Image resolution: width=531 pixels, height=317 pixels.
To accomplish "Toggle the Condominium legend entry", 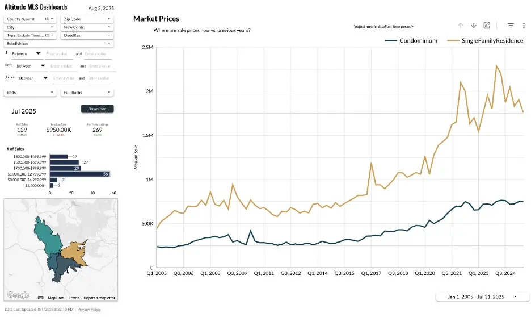I will (411, 41).
